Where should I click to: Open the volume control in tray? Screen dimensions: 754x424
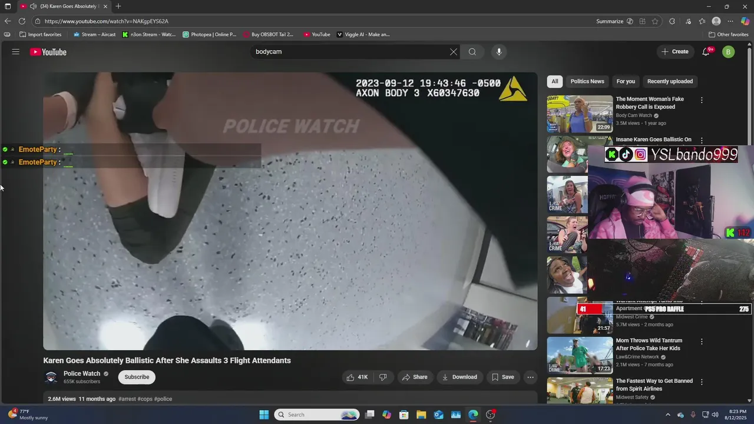click(715, 415)
